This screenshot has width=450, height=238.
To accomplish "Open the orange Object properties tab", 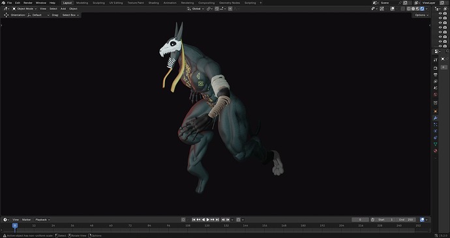I will [436, 112].
